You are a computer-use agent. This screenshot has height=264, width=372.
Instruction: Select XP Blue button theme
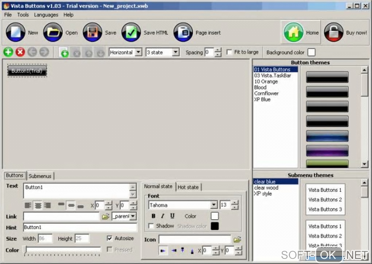click(x=262, y=99)
